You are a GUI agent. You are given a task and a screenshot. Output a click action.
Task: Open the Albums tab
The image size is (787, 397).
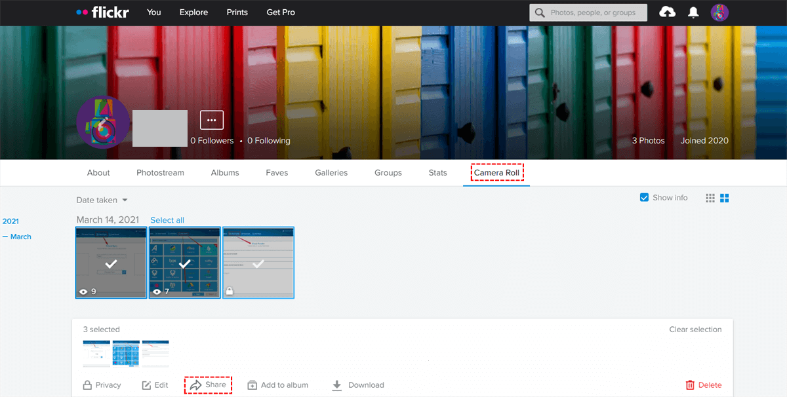(225, 173)
